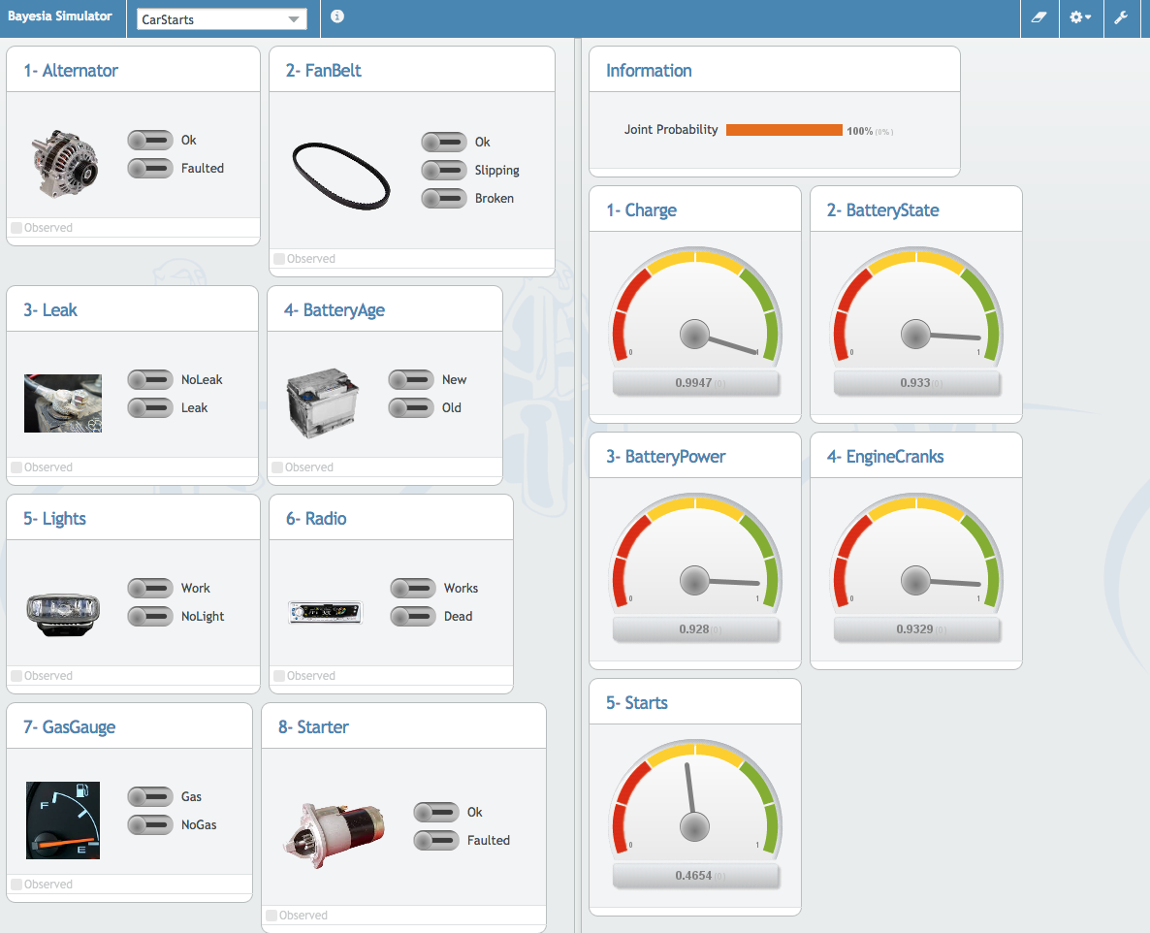Open the CarStarts network dropdown
The height and width of the screenshot is (933, 1150).
[222, 19]
